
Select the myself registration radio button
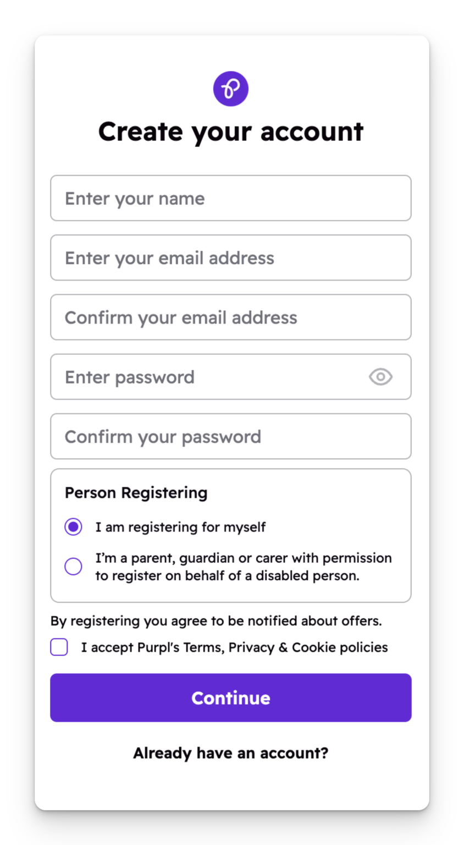(73, 526)
